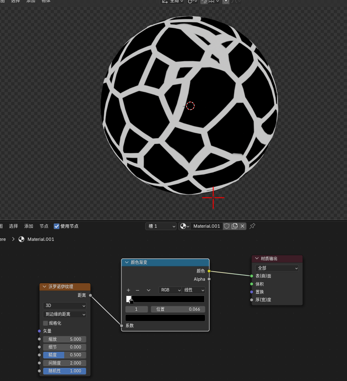
Task: Click the 位置 0.066 field
Action: pos(178,309)
